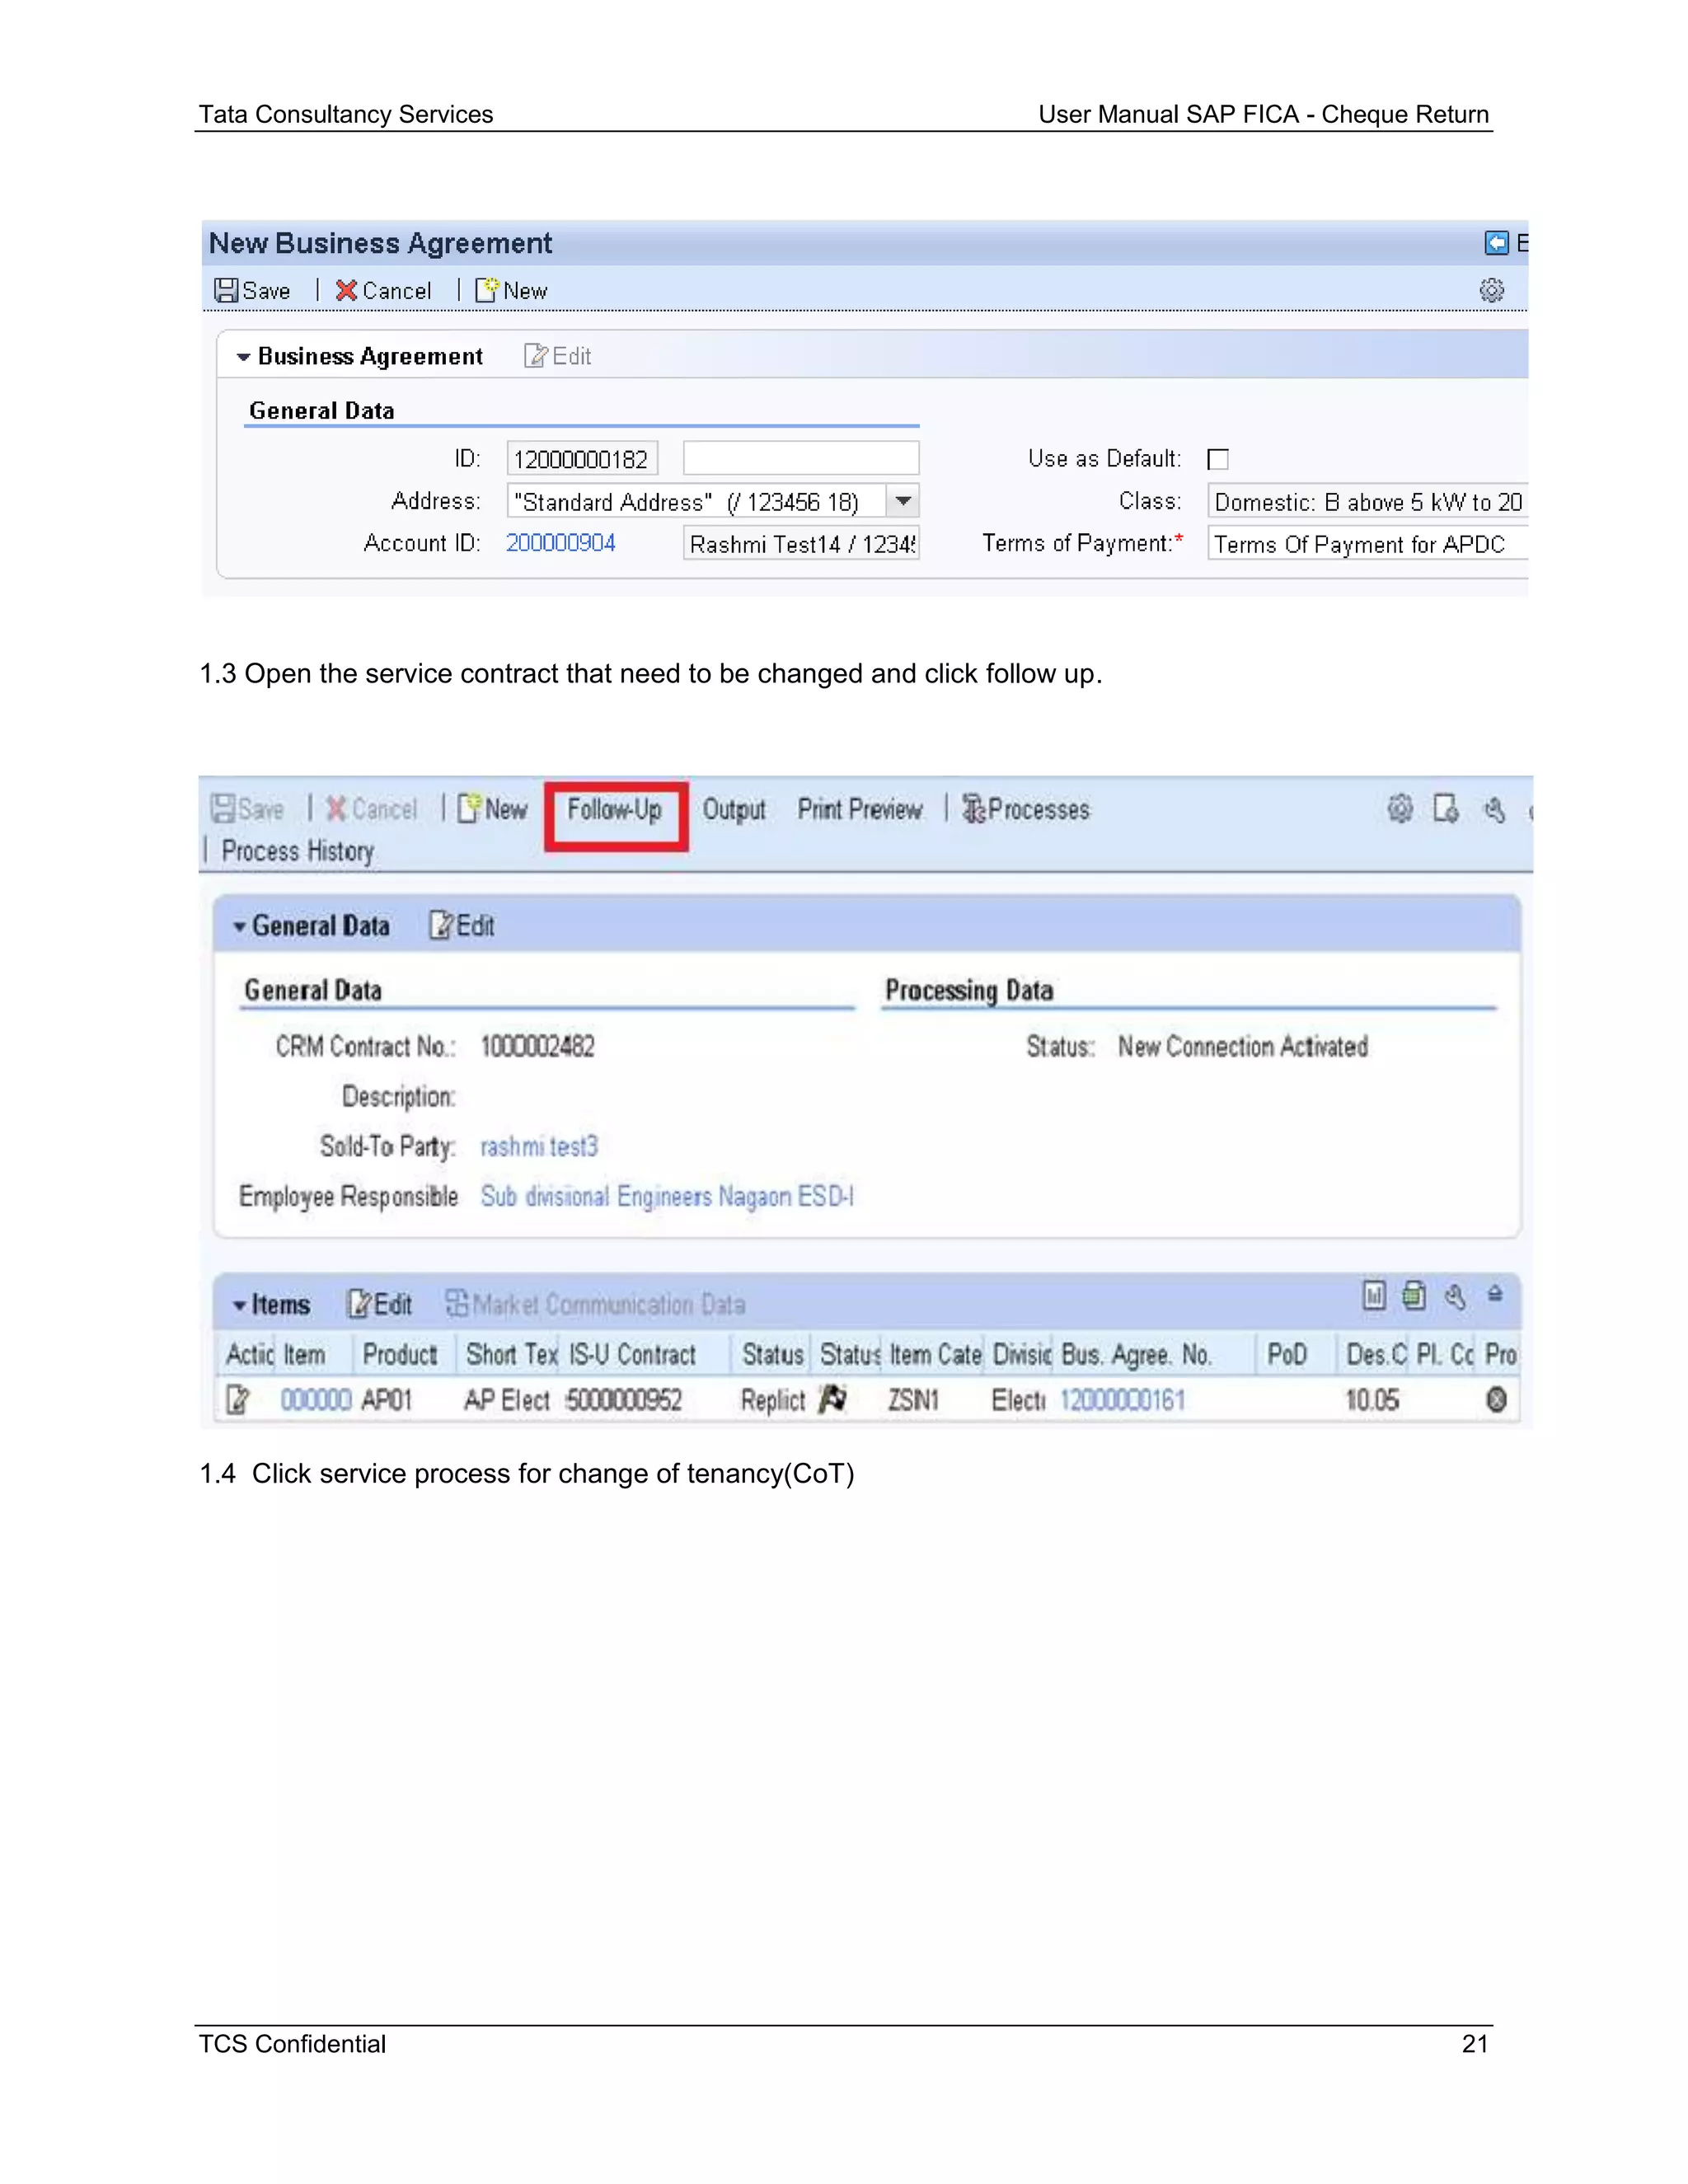1688x2184 pixels.
Task: Click the Terms Of Payment for APDC field
Action: click(1367, 543)
